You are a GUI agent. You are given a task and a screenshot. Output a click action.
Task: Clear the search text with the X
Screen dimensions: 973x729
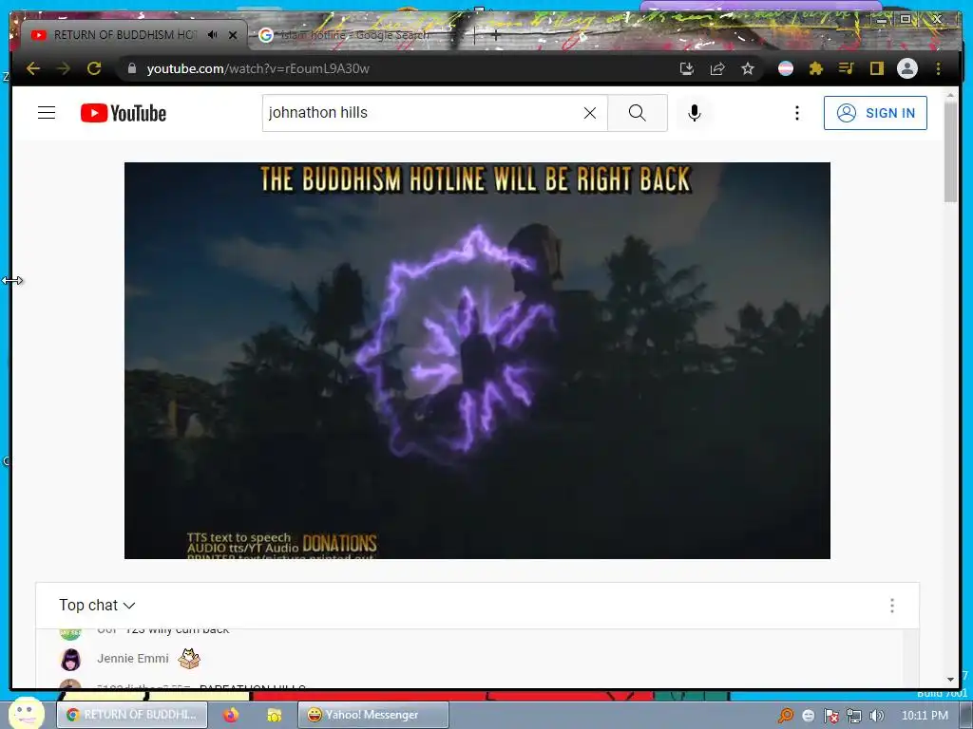click(590, 113)
